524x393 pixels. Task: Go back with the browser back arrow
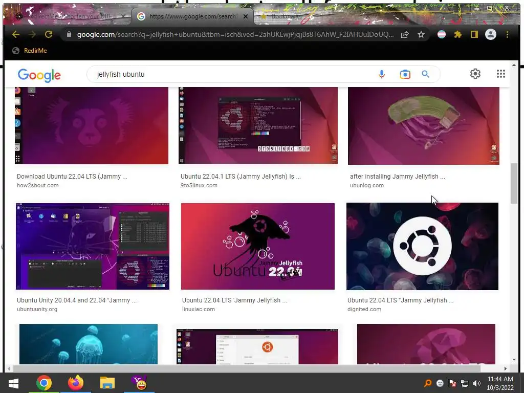point(15,34)
